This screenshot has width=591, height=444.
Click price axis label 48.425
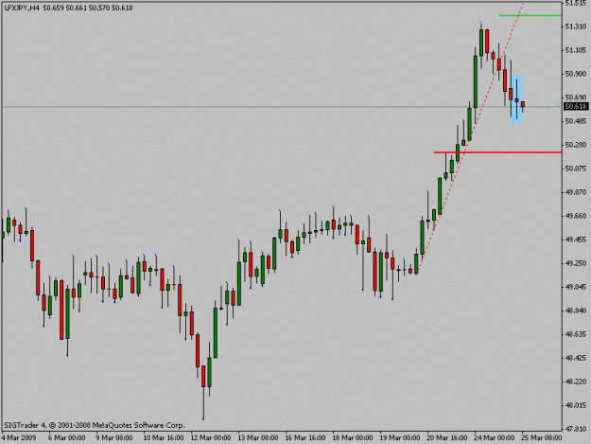(x=576, y=358)
